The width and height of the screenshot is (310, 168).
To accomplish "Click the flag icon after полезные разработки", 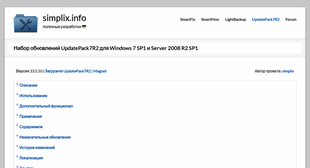I will click(x=84, y=27).
